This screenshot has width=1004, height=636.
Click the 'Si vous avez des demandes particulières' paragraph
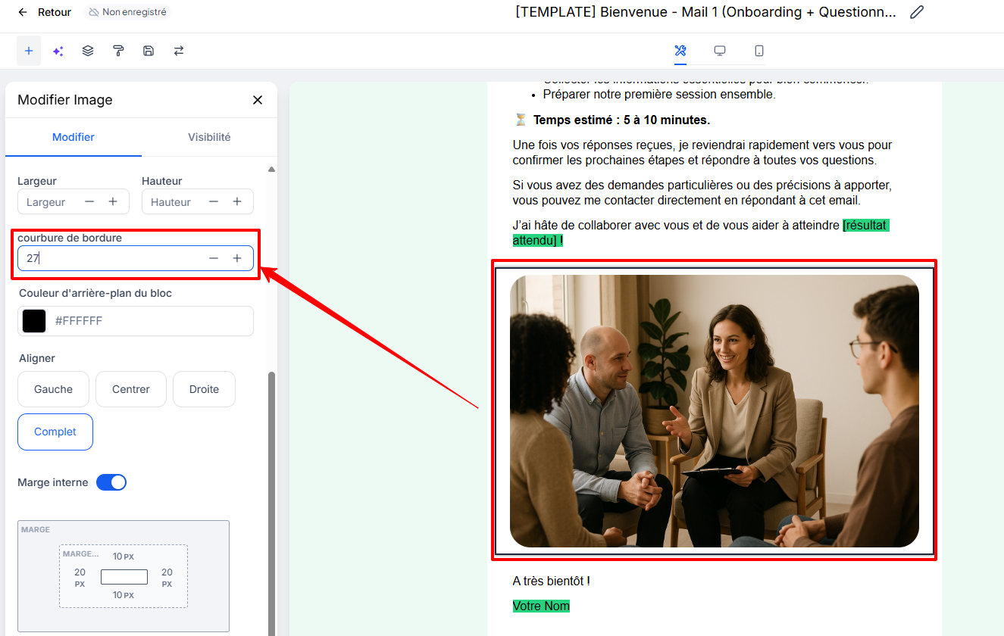[x=702, y=192]
